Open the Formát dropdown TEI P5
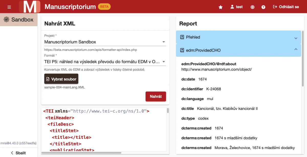 click(x=105, y=62)
